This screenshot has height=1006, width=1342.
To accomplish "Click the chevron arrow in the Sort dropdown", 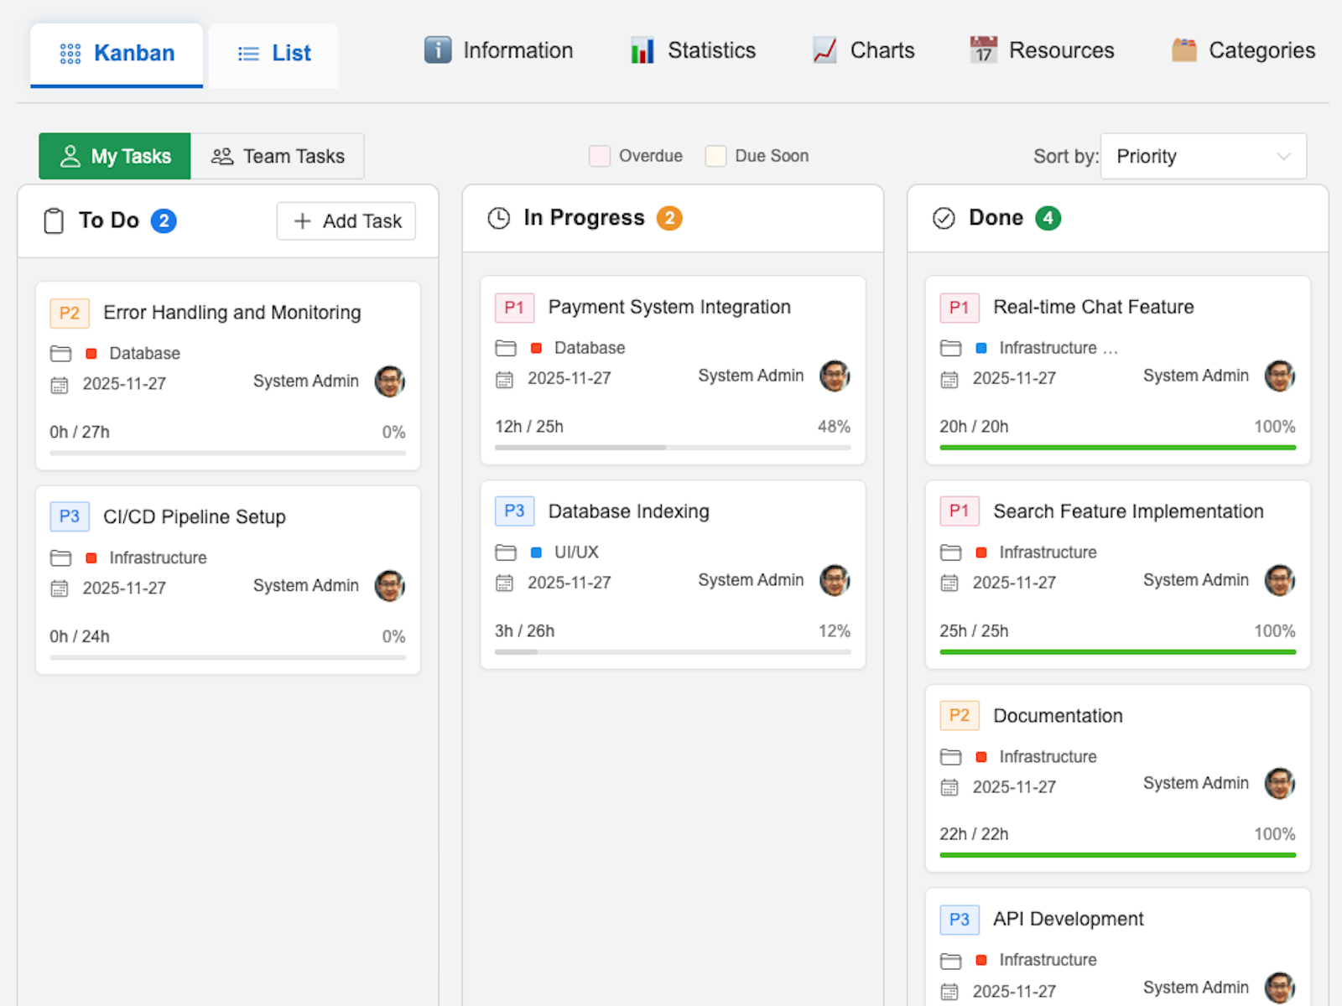I will pos(1282,157).
